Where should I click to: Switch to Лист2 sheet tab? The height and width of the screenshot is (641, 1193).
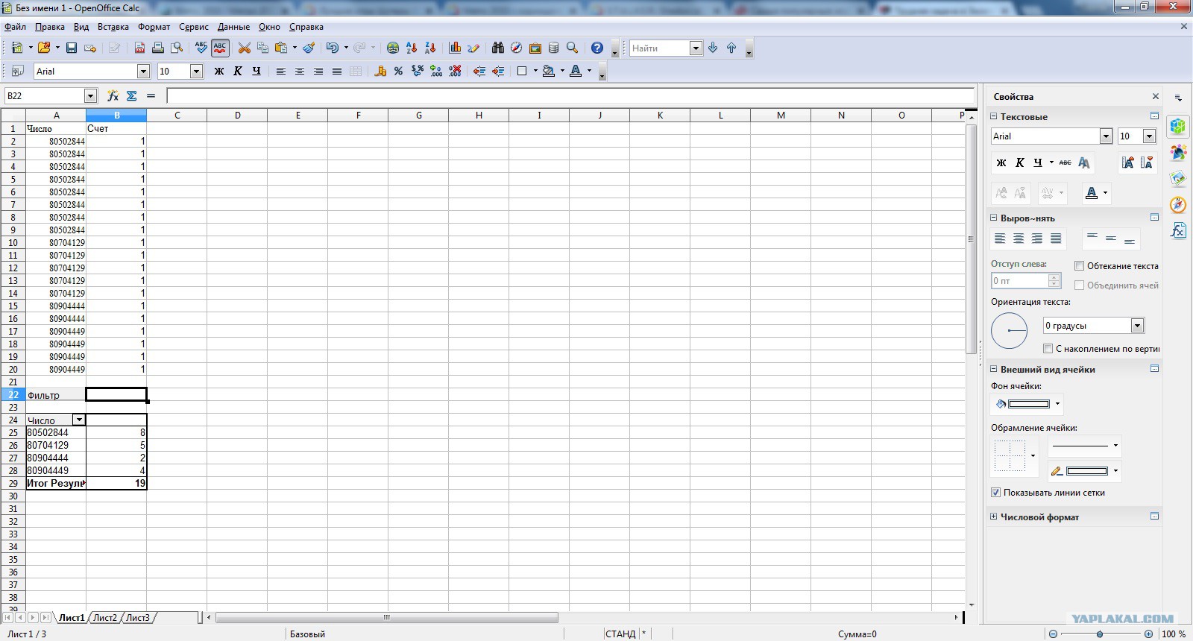coord(104,618)
